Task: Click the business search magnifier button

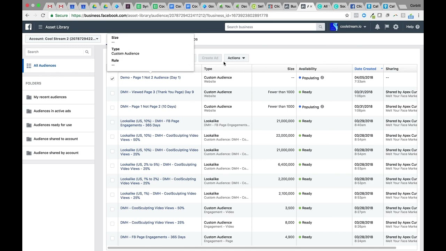Action: point(321,27)
